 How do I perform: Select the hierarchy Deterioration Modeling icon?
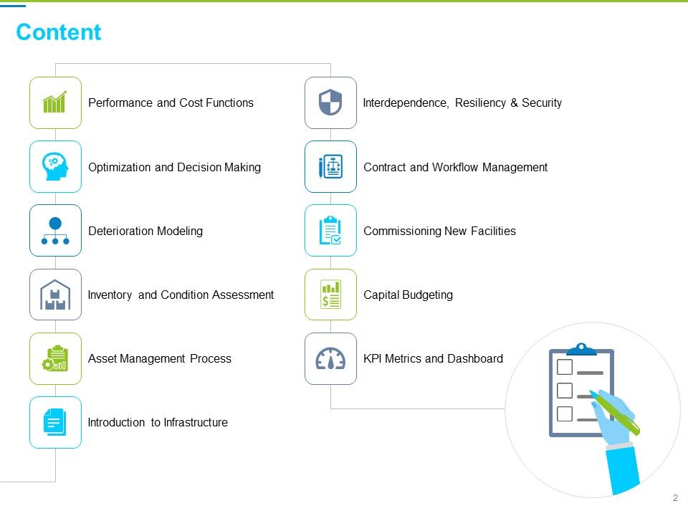click(55, 230)
